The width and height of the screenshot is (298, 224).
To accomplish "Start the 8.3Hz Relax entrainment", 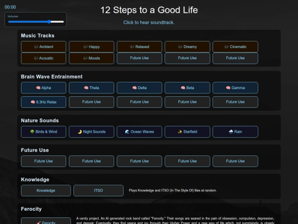I will pos(44,102).
